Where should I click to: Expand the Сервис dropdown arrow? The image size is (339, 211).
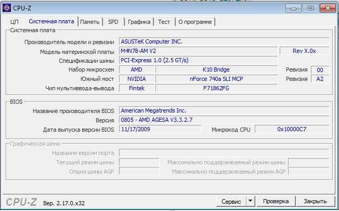pyautogui.click(x=251, y=202)
